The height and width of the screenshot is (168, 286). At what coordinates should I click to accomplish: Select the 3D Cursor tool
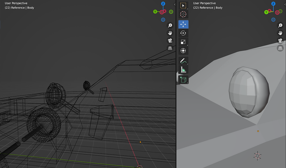(183, 14)
